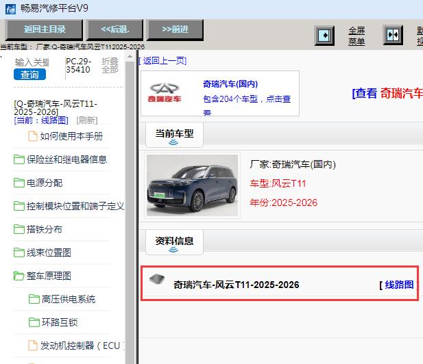Click the 返回主目录 button
The height and width of the screenshot is (364, 423).
click(45, 29)
